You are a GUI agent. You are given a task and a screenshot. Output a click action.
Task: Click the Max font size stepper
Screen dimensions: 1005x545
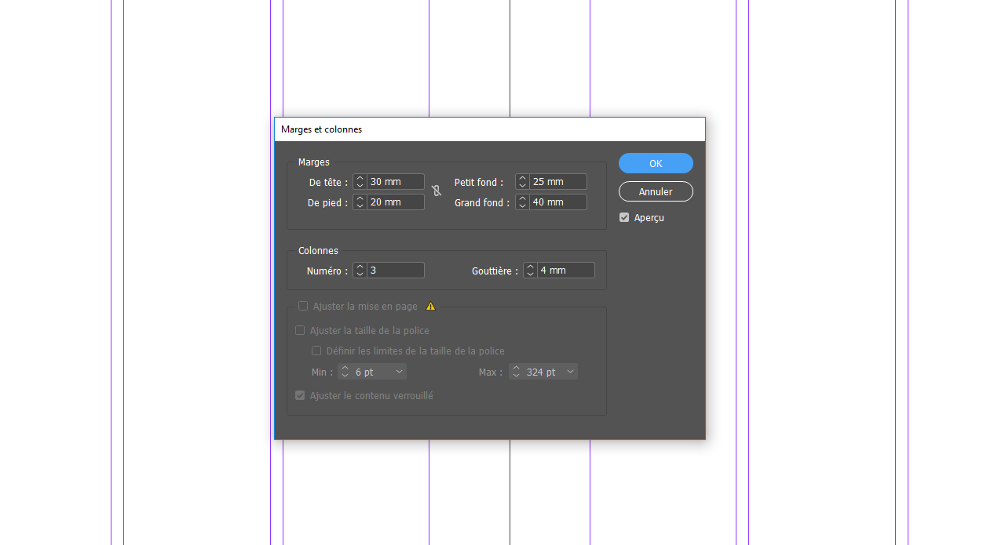(x=516, y=372)
